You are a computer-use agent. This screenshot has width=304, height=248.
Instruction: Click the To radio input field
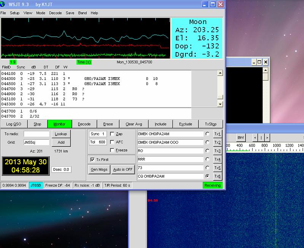pos(36,134)
